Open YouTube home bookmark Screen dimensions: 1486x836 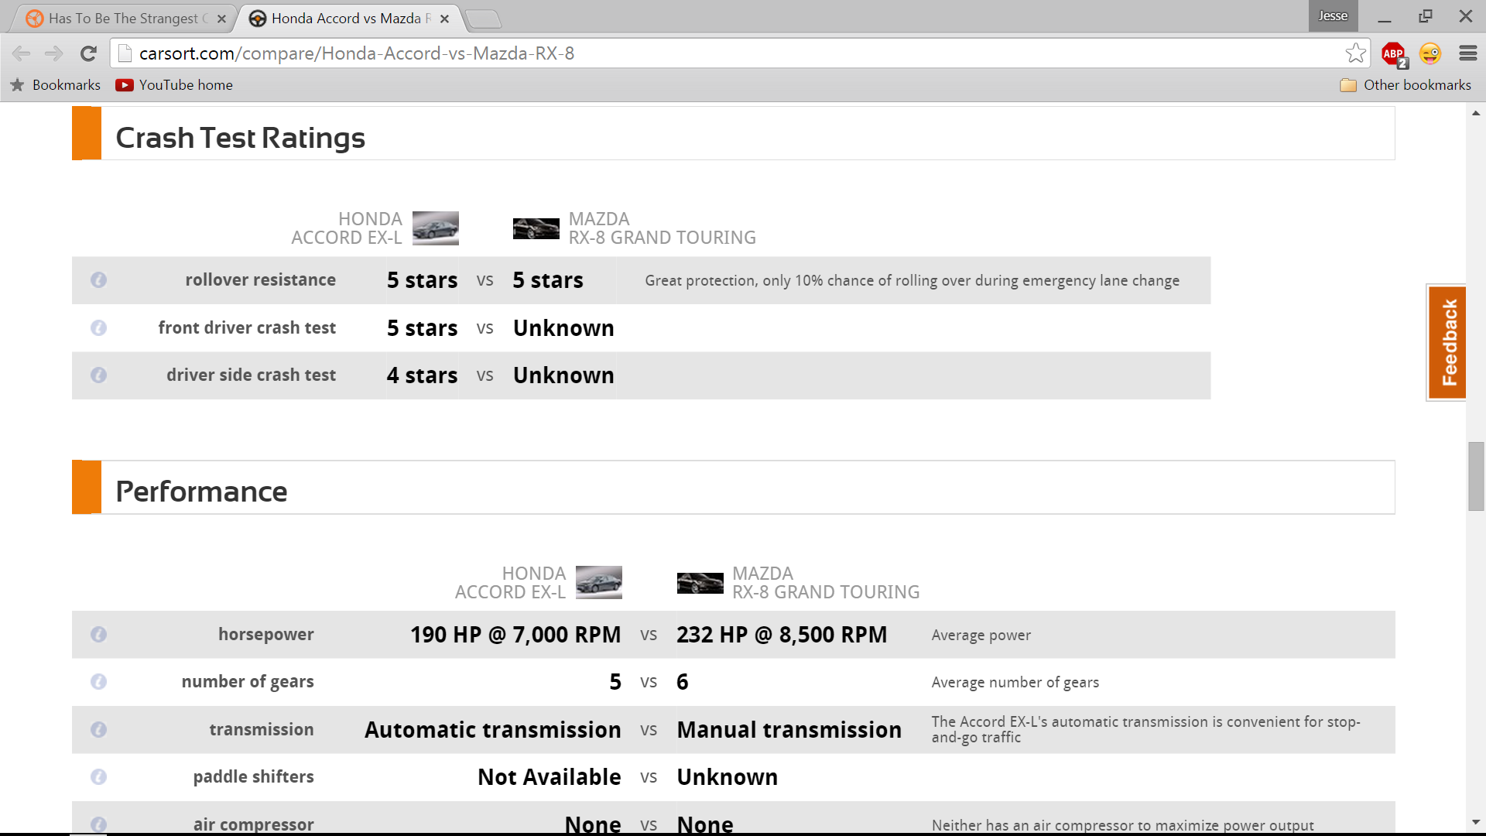174,85
